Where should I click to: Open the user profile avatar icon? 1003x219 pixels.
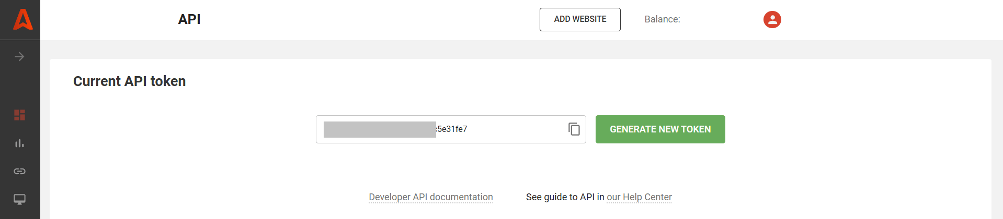point(772,20)
